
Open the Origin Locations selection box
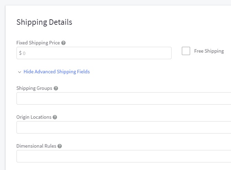pos(124,127)
